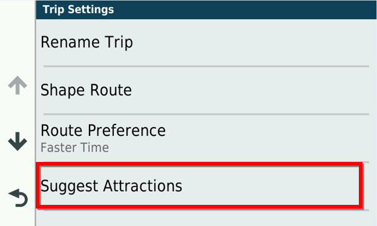Tap the down arrow to see more
Image resolution: width=377 pixels, height=226 pixels.
(x=18, y=141)
